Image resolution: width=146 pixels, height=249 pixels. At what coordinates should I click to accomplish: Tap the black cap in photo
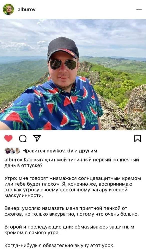click(x=63, y=48)
